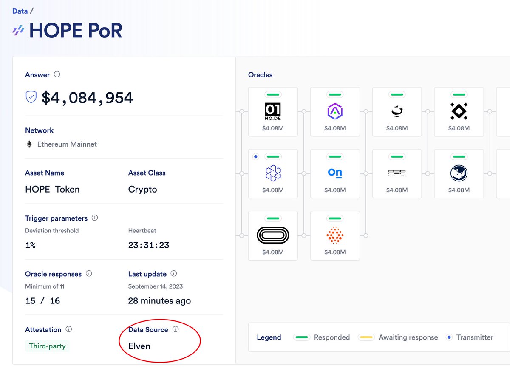
Task: Click the green status bar above 01NODE
Action: [273, 94]
